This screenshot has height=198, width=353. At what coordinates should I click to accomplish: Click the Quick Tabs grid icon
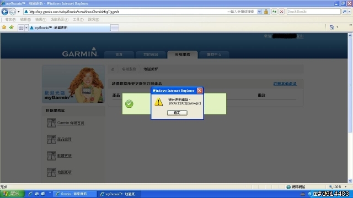tap(21, 28)
